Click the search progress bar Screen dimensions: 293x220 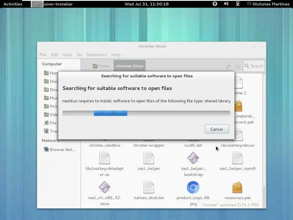(x=146, y=113)
